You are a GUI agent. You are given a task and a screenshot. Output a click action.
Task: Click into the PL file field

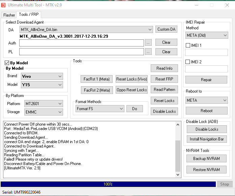[x=82, y=52]
